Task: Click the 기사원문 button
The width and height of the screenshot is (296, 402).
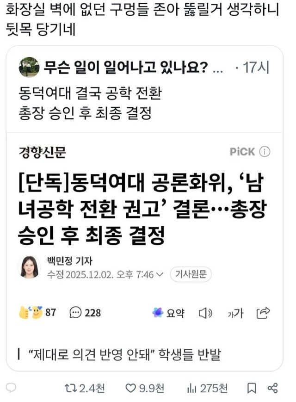Action: click(191, 274)
